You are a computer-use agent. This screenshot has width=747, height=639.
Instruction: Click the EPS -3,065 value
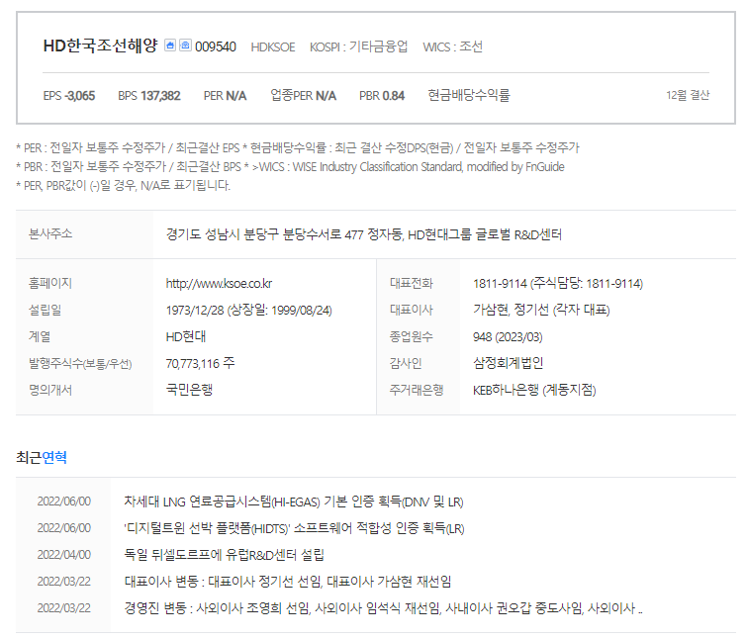[x=69, y=96]
